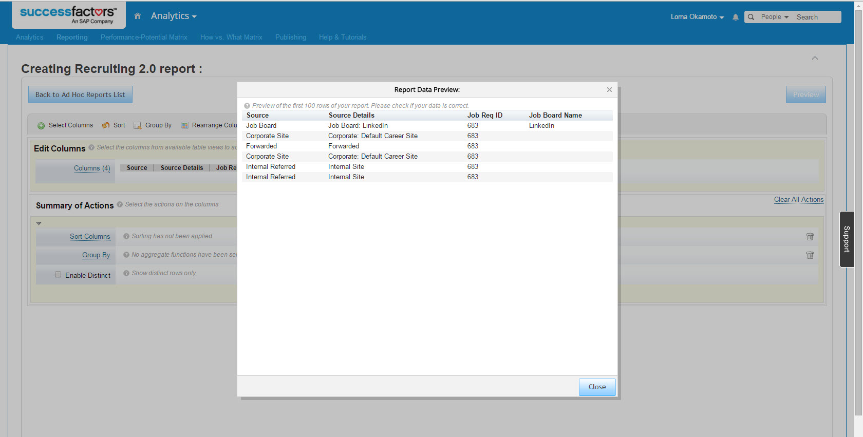This screenshot has width=863, height=437.
Task: Open the Analytics tab
Action: (x=30, y=37)
